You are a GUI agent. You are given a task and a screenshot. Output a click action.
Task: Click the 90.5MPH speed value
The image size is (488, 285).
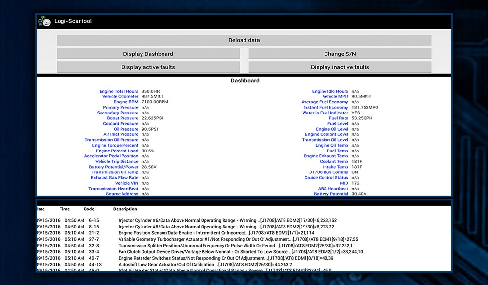click(361, 96)
